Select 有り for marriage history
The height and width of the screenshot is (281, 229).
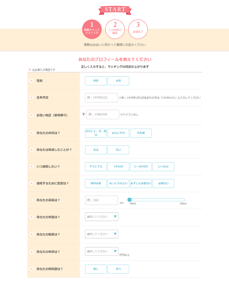point(118,269)
